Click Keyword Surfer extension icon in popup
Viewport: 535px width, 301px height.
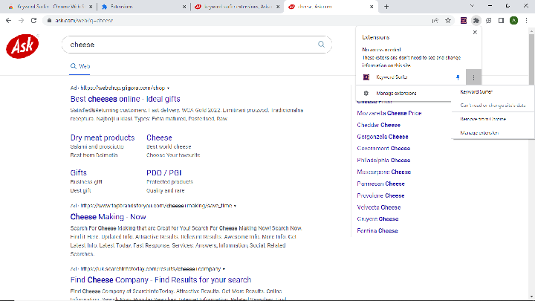(366, 77)
